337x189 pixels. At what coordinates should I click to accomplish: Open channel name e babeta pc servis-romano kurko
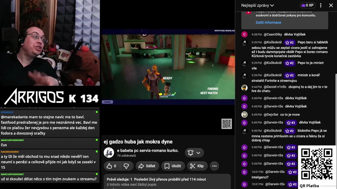coord(148,150)
